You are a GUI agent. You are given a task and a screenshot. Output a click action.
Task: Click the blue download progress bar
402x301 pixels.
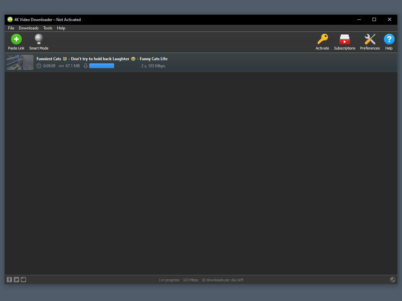coord(102,66)
